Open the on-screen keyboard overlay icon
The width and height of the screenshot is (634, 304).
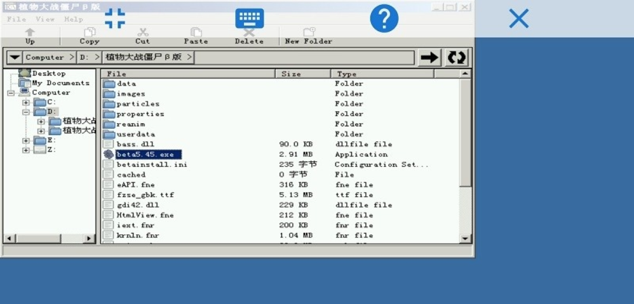pyautogui.click(x=249, y=18)
